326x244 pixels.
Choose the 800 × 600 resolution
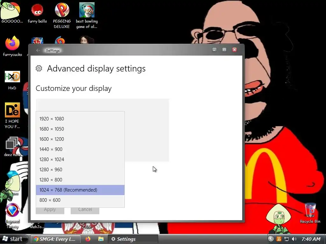pos(80,200)
